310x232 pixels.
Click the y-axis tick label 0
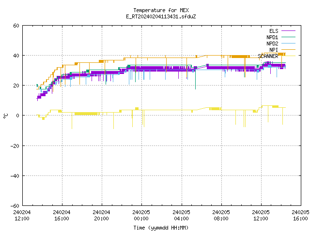(18, 116)
